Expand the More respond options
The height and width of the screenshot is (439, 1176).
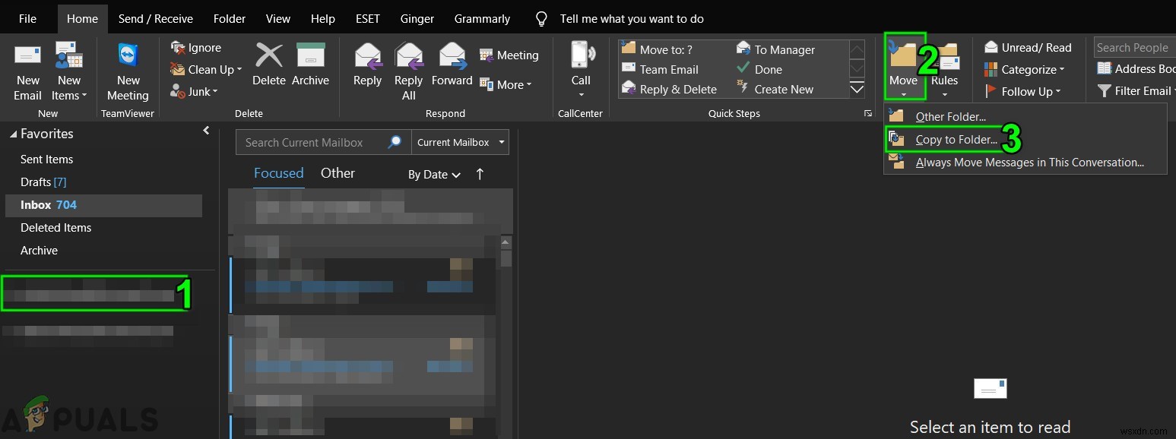point(507,84)
